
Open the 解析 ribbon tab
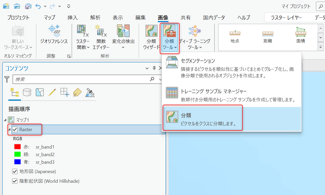[x=95, y=18]
